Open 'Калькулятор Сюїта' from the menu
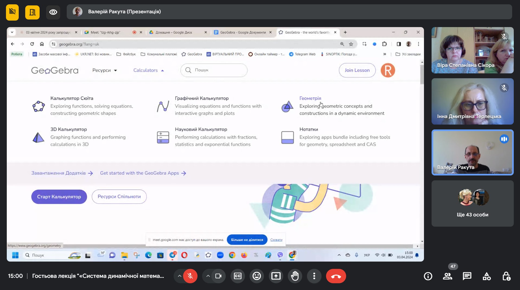 tap(72, 98)
